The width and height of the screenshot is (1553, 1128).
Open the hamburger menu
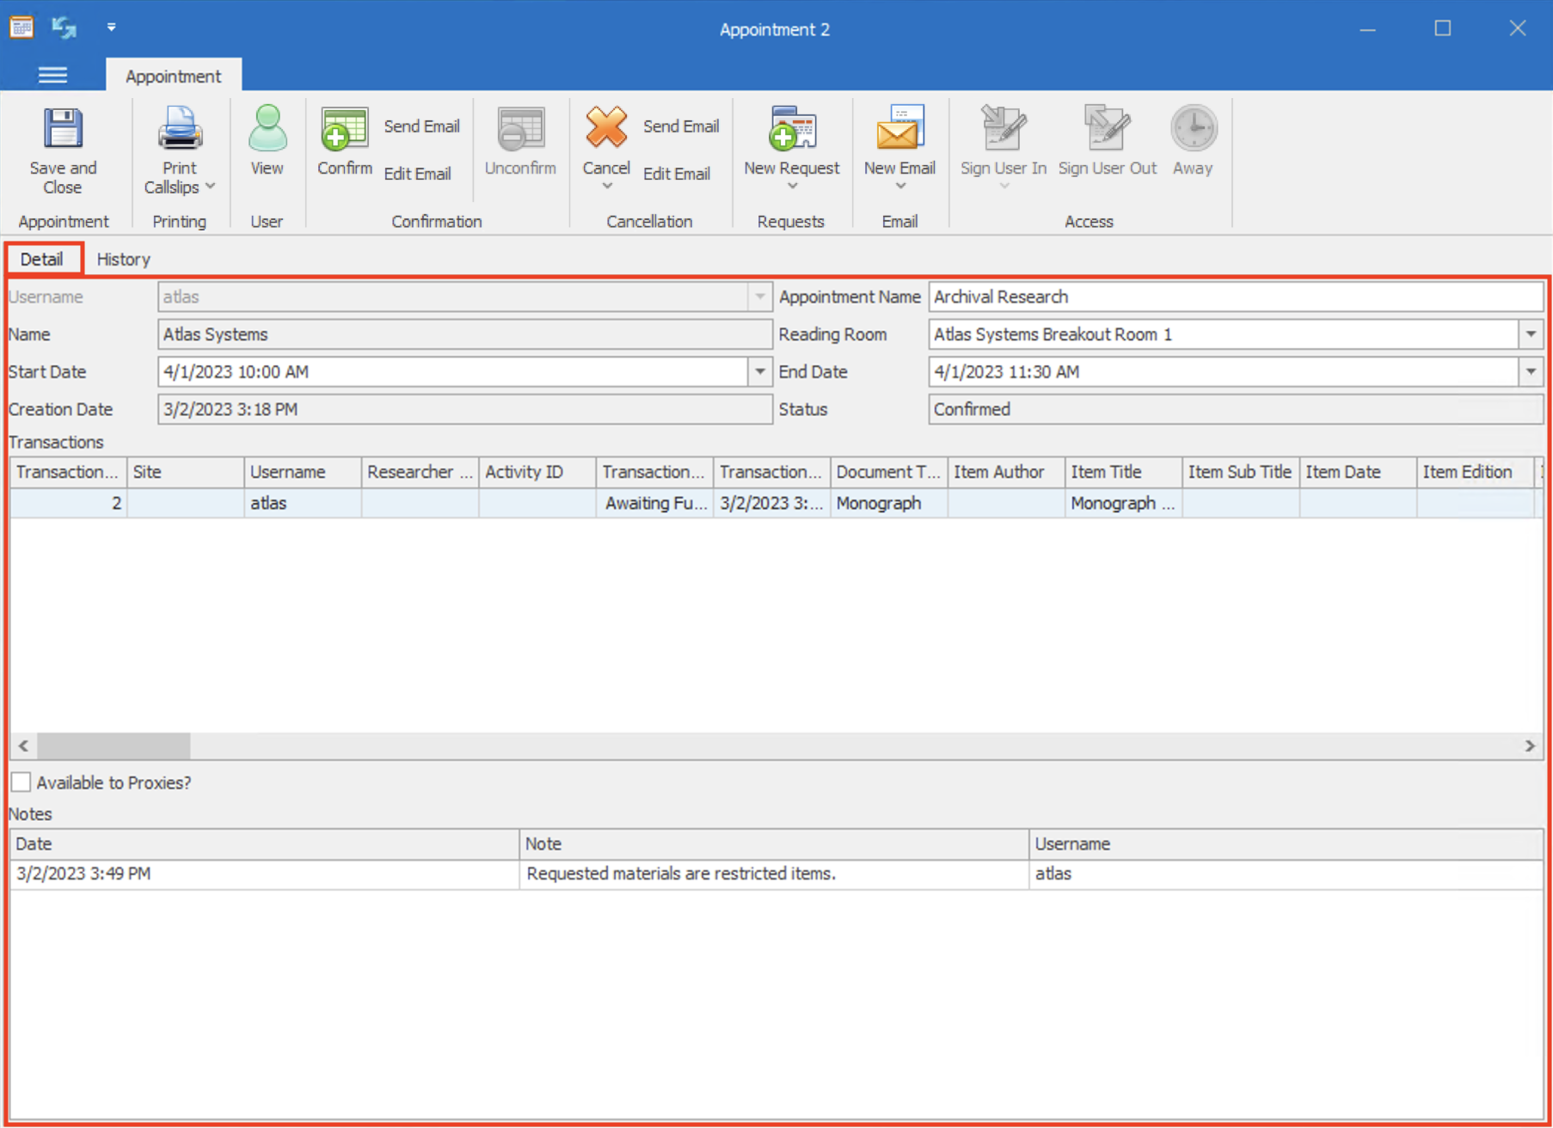pos(52,76)
